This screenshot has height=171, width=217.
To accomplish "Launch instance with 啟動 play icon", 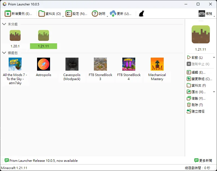I will (189, 57).
